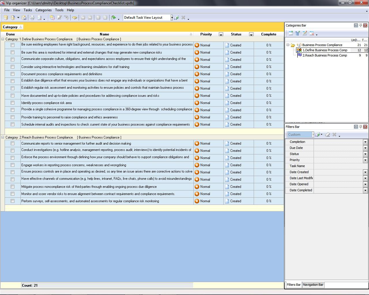Click the eraser clear filter icon
Screen dimensions: 369x295
(327, 135)
